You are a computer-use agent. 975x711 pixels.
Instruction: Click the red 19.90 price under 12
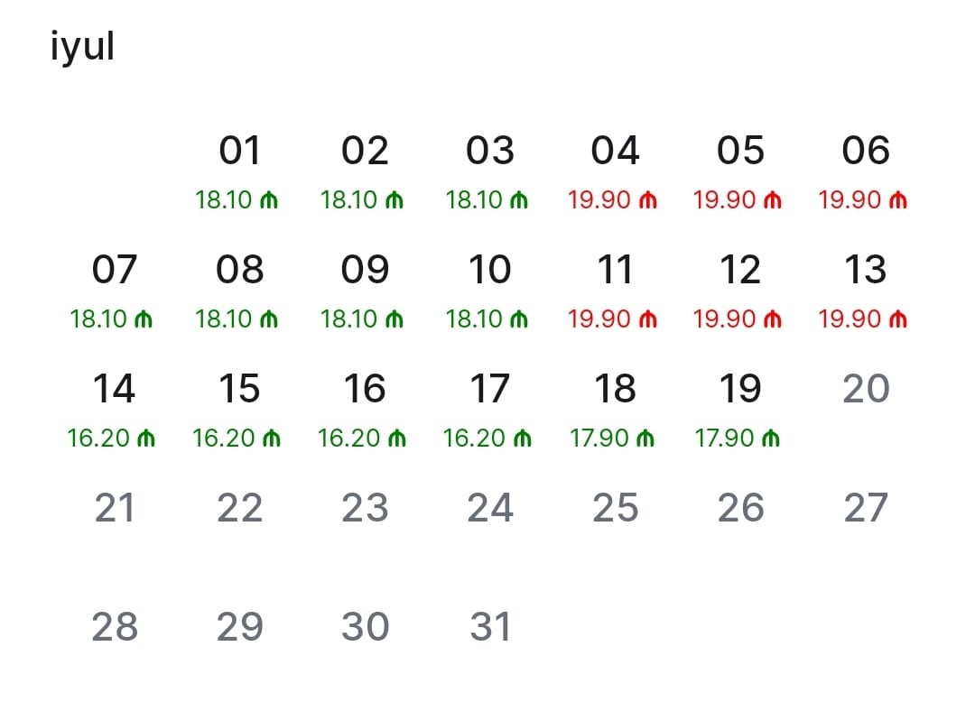[725, 319]
